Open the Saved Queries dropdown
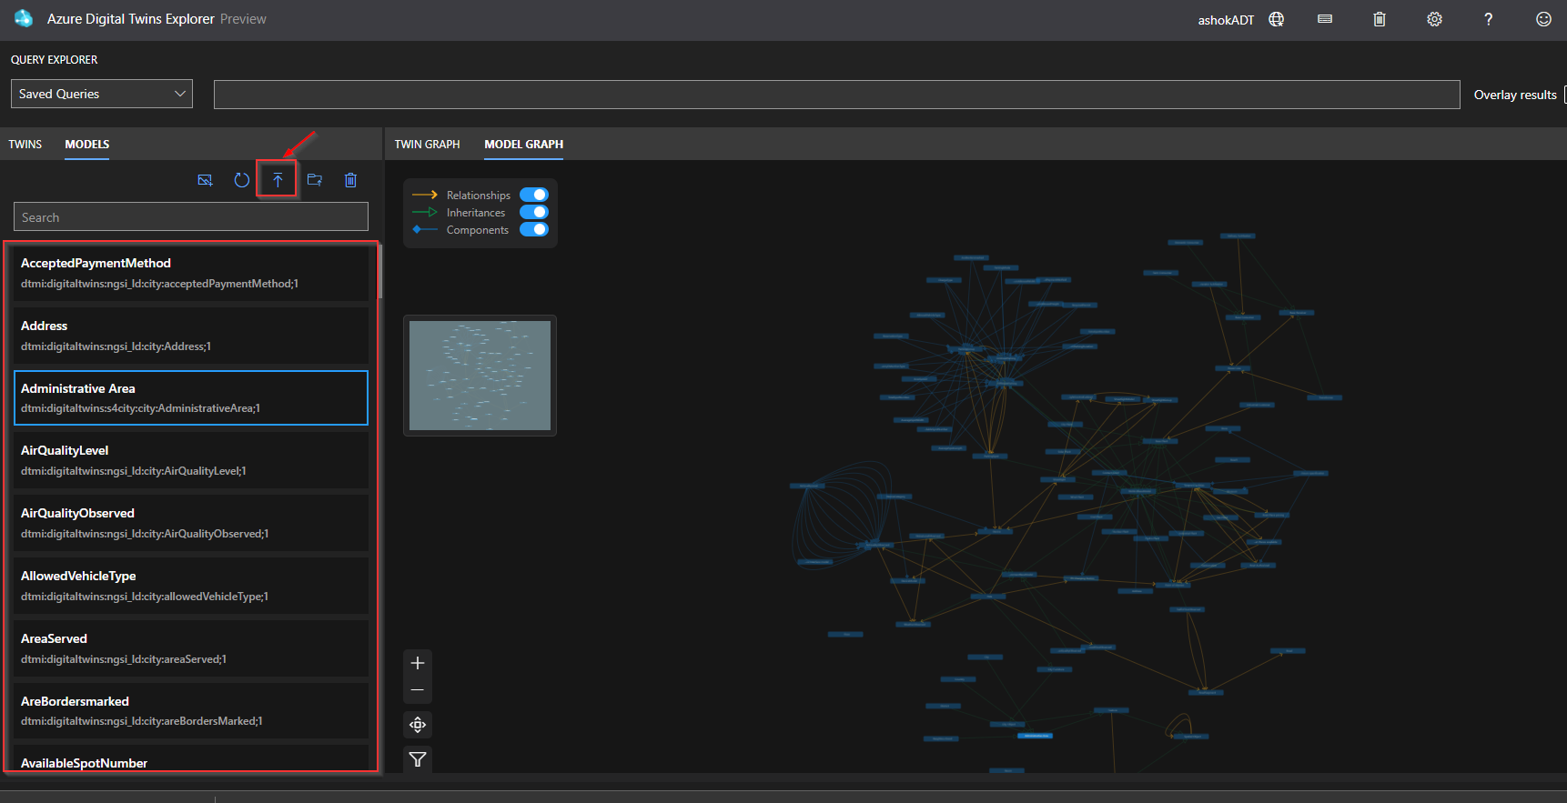The height and width of the screenshot is (803, 1567). 102,94
